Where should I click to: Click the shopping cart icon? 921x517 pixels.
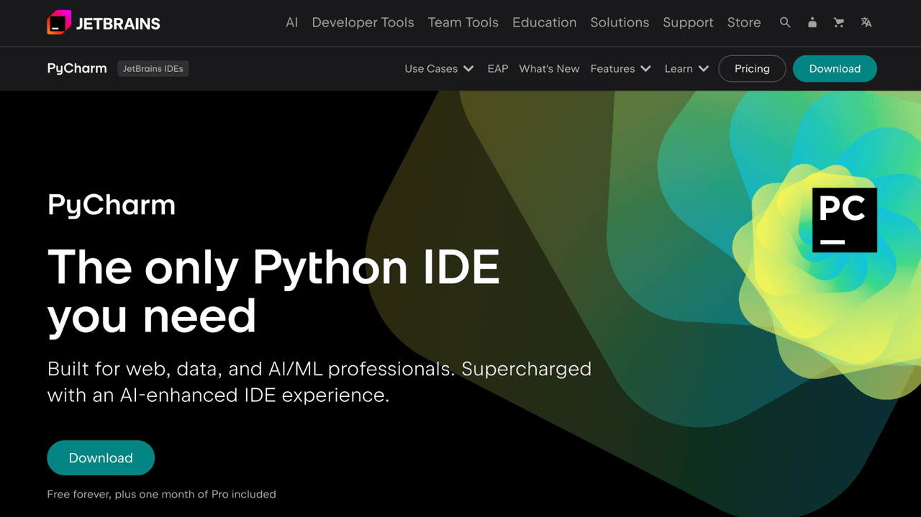pyautogui.click(x=839, y=22)
